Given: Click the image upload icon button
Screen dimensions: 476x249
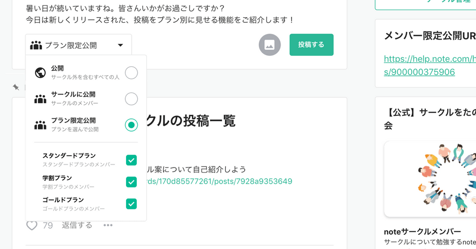Looking at the screenshot, I should [x=269, y=45].
